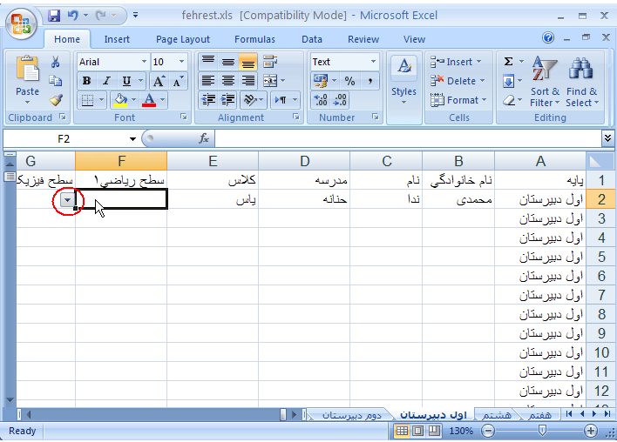
Task: Click the AutoSum sigma icon
Action: click(x=509, y=62)
